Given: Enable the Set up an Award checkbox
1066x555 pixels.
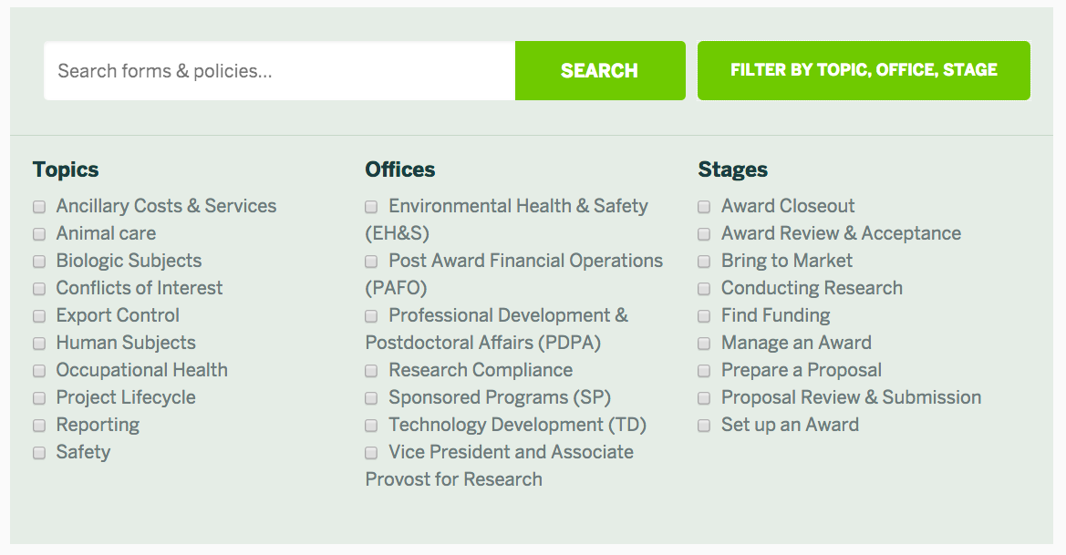Looking at the screenshot, I should click(704, 426).
